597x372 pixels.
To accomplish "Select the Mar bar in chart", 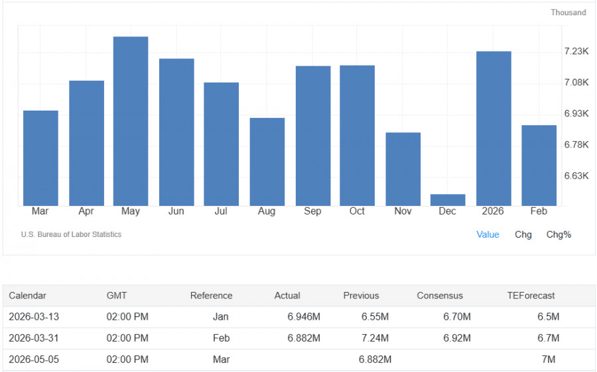I will (40, 158).
